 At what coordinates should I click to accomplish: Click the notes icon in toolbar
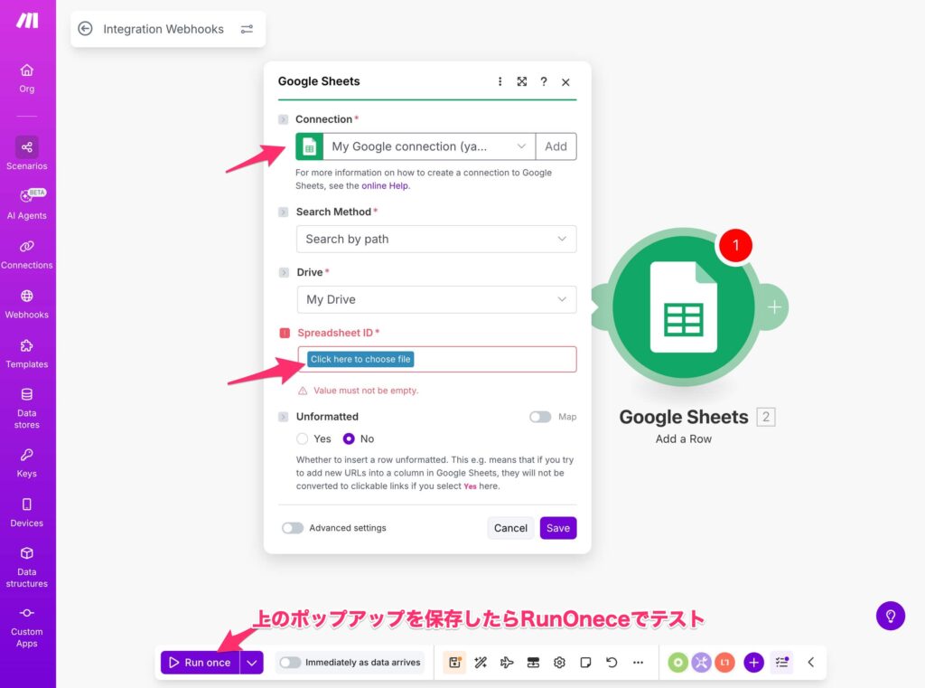coord(585,663)
